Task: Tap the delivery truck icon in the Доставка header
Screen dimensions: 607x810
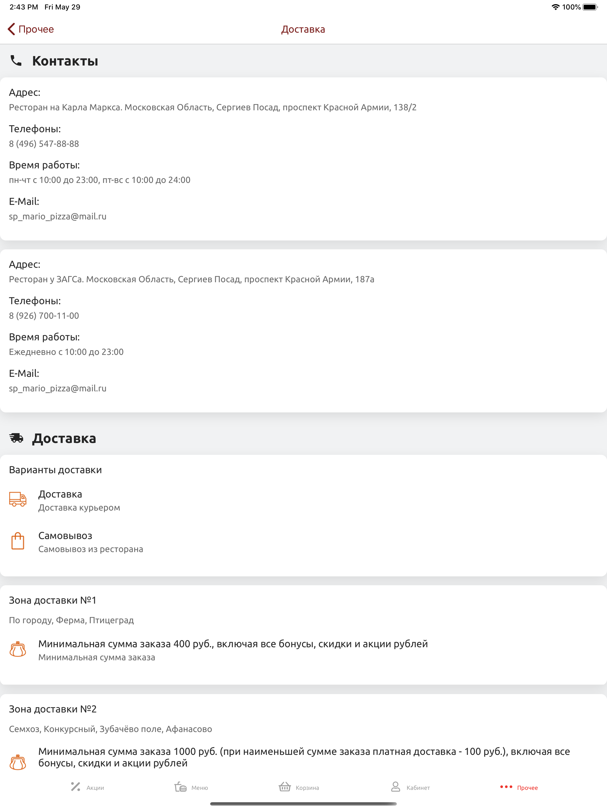Action: [x=16, y=438]
